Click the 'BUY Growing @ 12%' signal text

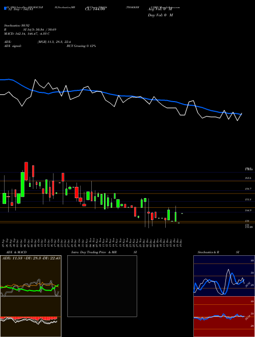81,46
